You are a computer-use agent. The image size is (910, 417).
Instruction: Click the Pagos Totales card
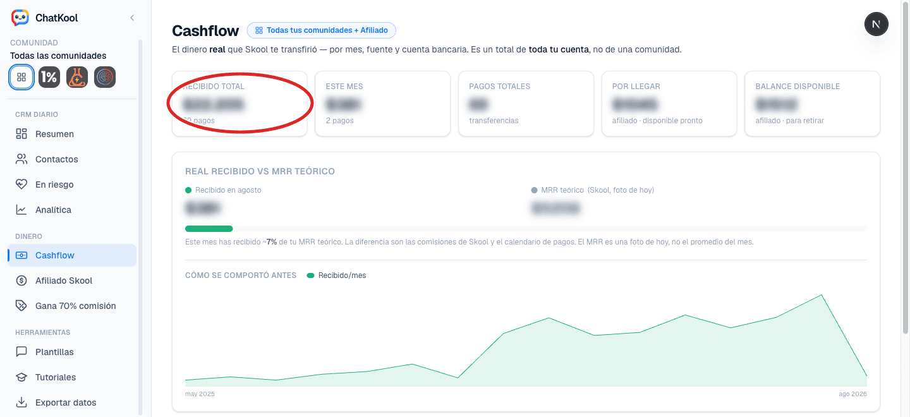click(x=526, y=104)
